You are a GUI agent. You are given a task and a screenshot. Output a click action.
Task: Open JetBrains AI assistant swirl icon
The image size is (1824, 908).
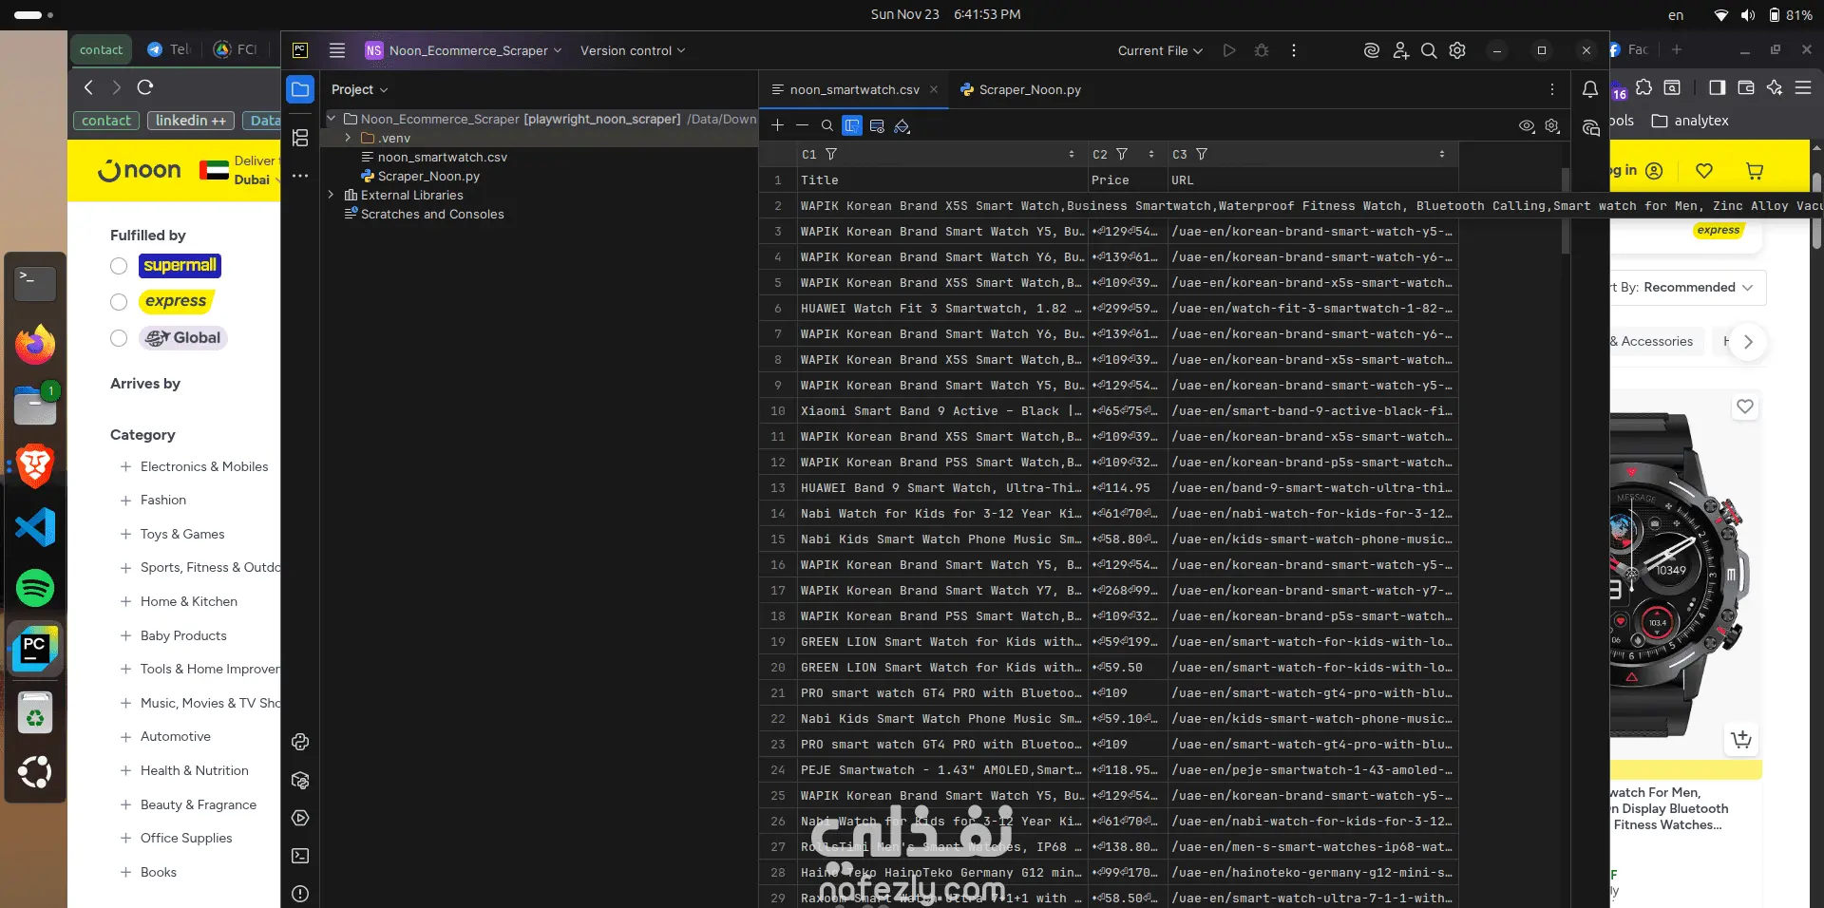click(x=1371, y=50)
